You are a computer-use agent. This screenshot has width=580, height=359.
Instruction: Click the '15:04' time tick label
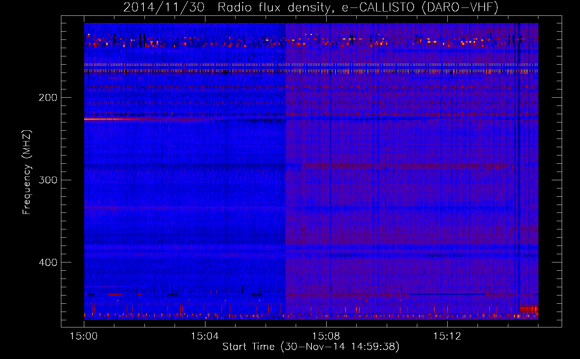[x=205, y=336]
